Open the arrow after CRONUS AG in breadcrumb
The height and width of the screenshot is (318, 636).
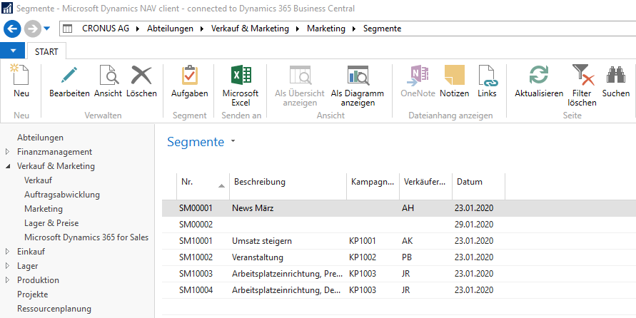click(x=138, y=29)
